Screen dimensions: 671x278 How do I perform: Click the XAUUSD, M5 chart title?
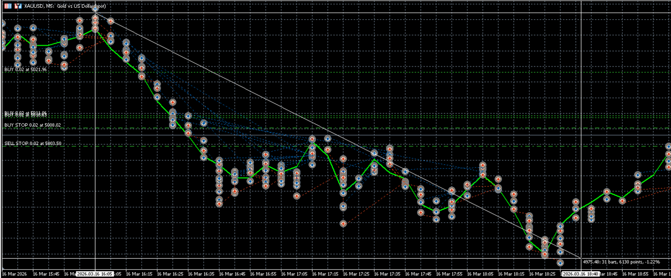click(65, 6)
